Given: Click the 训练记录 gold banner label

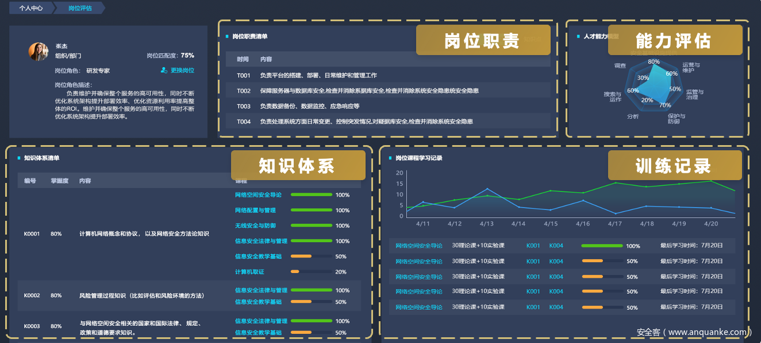Looking at the screenshot, I should tap(674, 166).
